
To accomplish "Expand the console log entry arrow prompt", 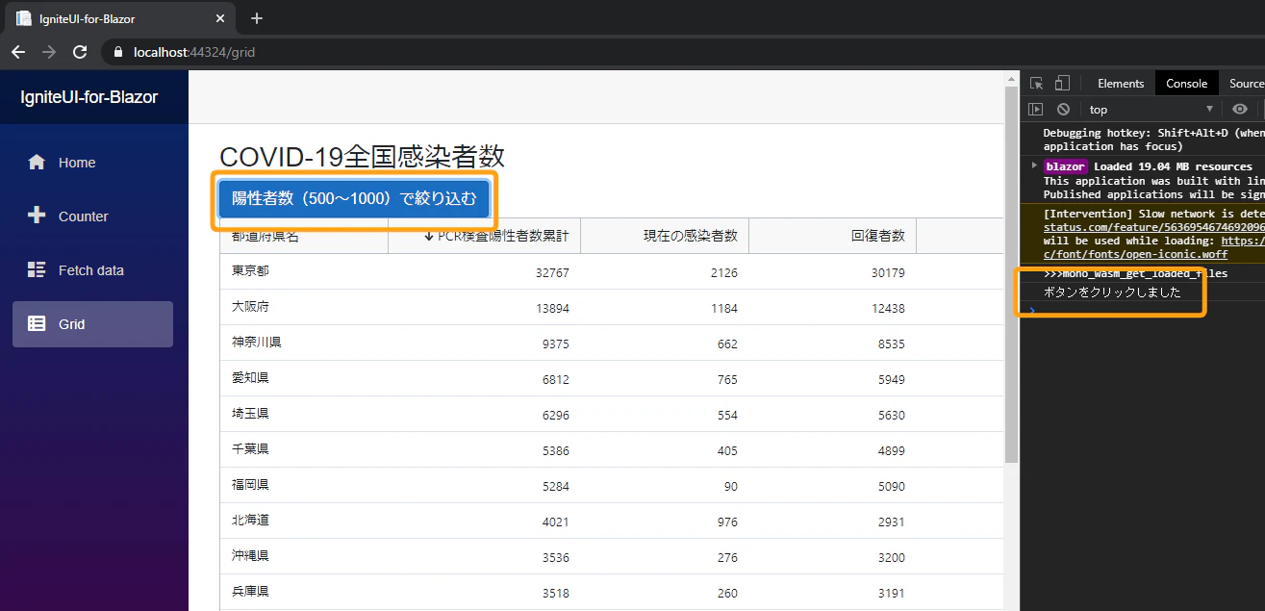I will tap(1031, 310).
